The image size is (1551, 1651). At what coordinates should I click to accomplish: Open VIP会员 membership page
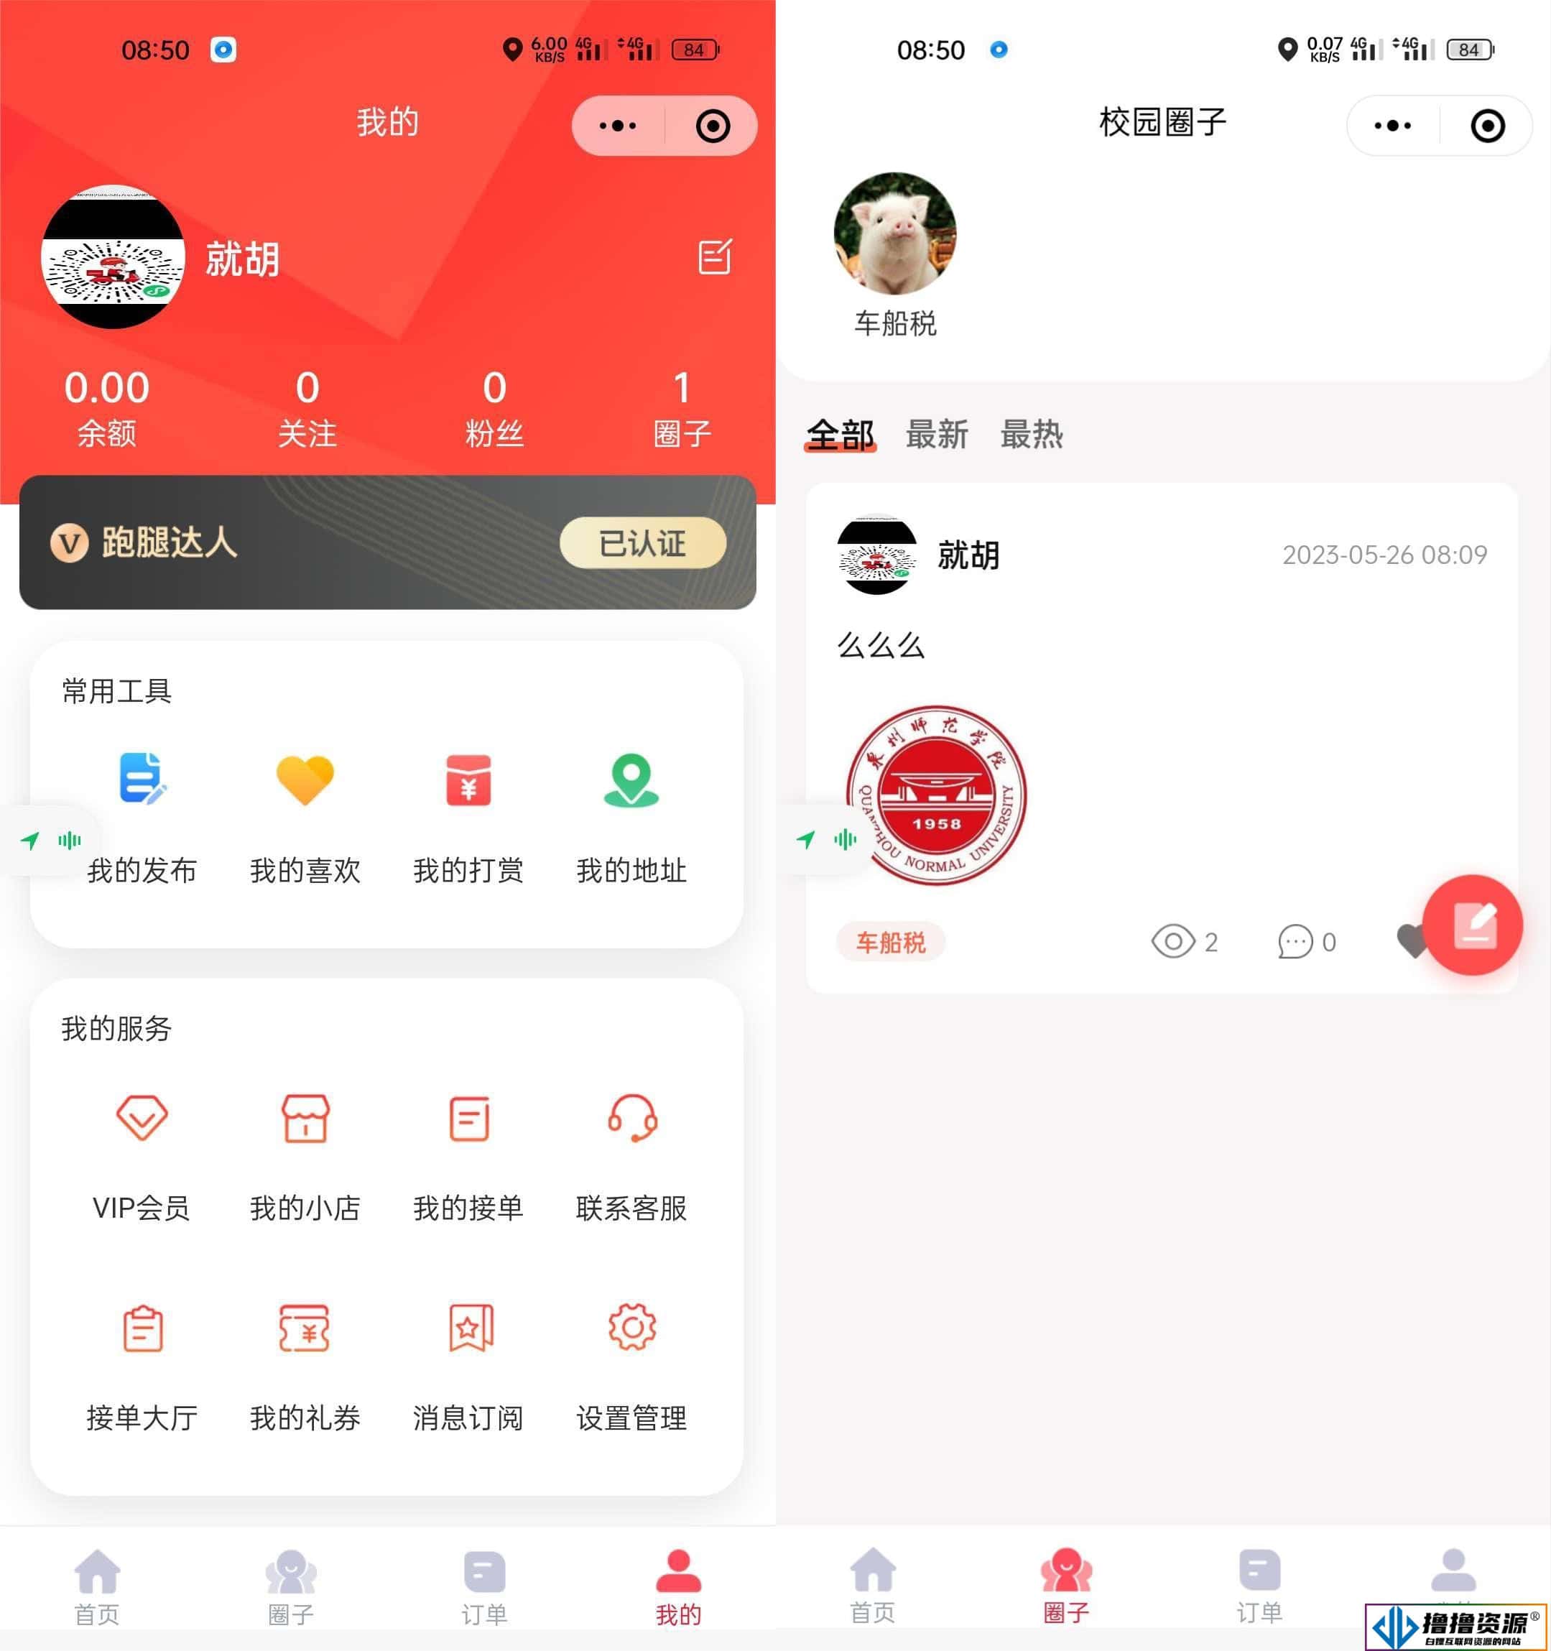coord(142,1150)
